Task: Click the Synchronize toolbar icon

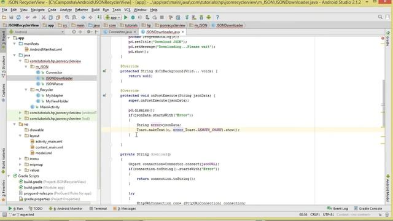Action: click(x=18, y=17)
